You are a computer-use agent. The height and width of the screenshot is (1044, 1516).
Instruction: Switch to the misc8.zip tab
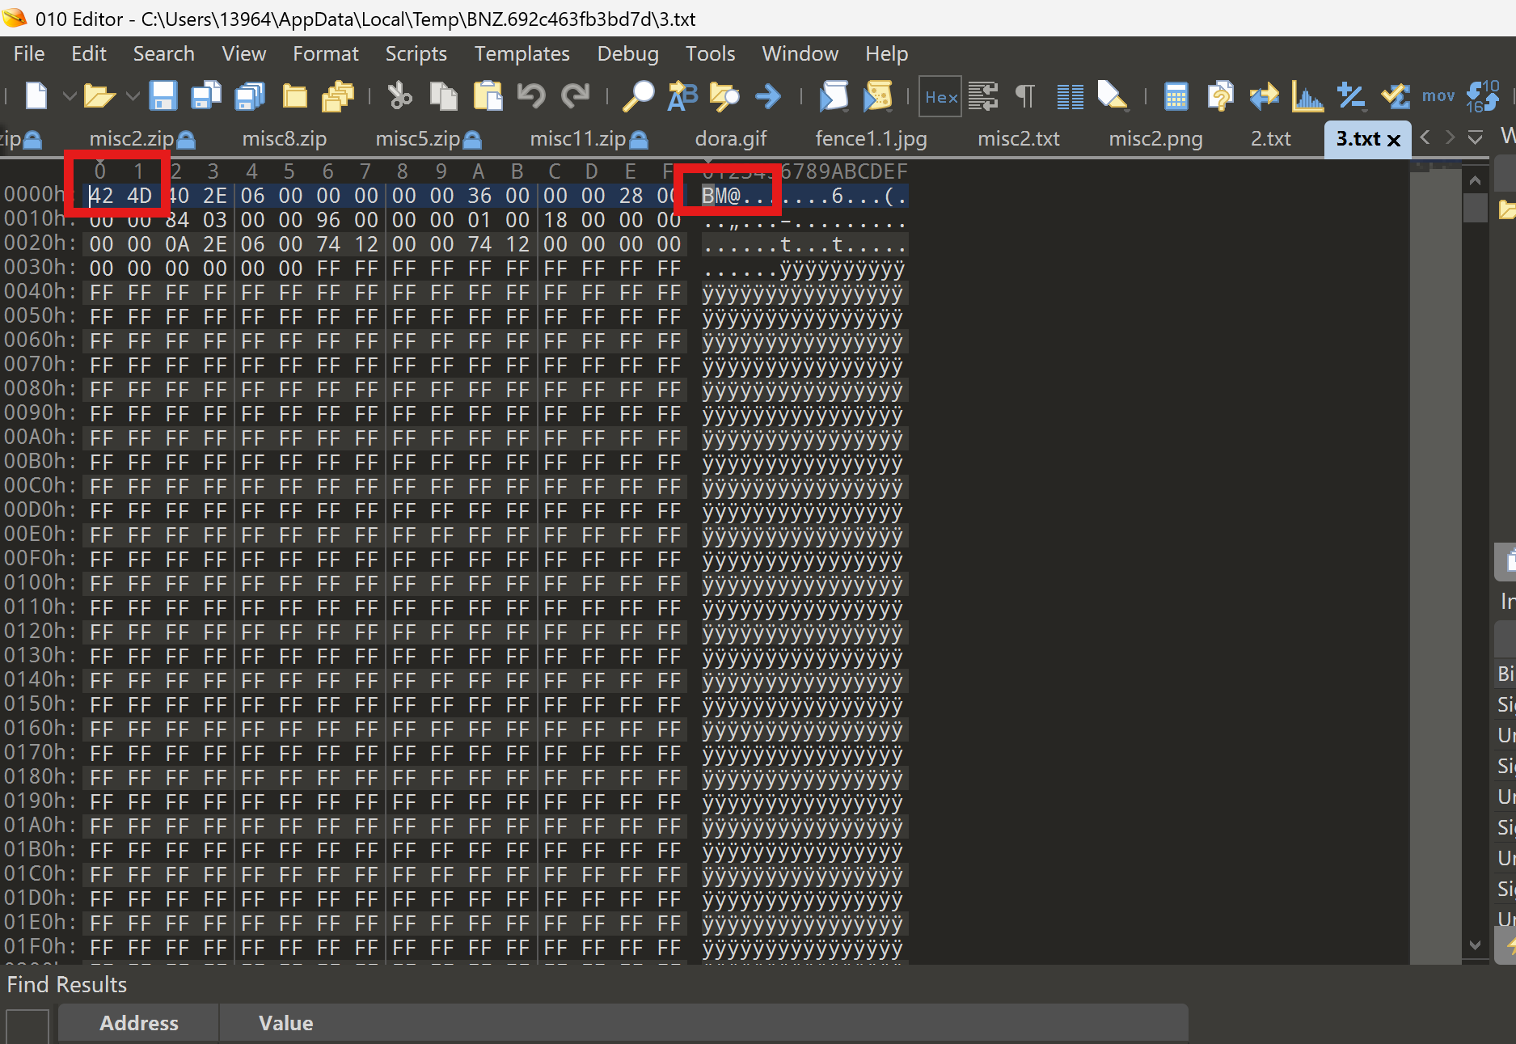pyautogui.click(x=285, y=139)
